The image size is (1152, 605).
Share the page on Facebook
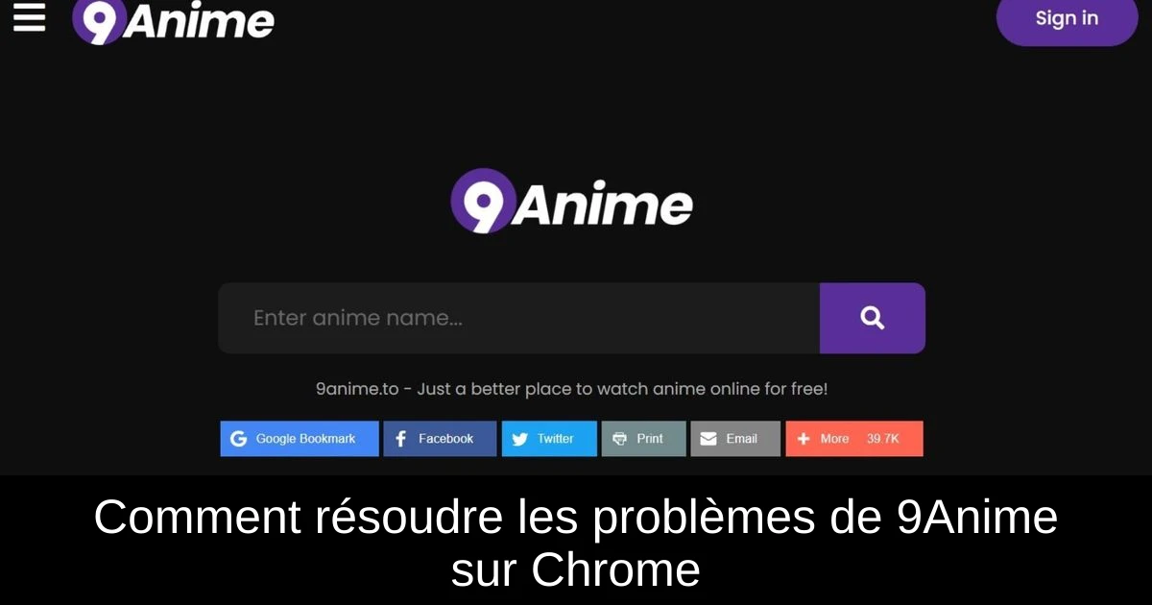click(440, 439)
